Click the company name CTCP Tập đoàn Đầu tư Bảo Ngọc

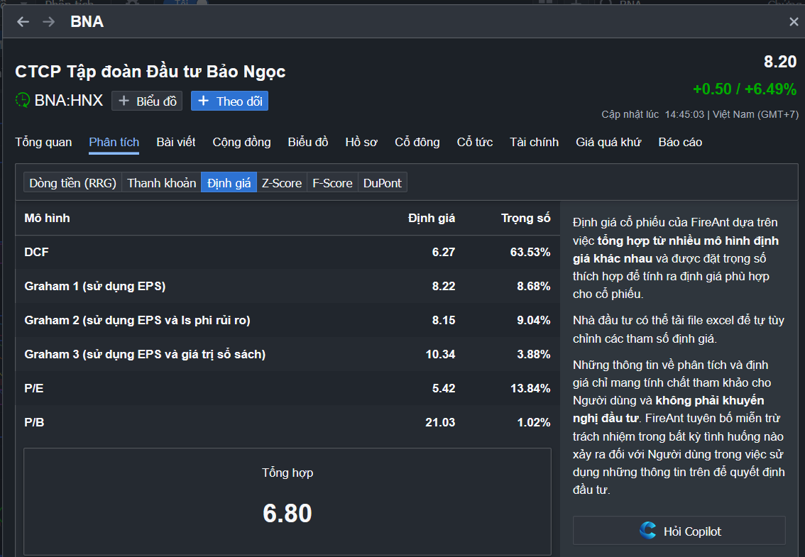pos(150,72)
